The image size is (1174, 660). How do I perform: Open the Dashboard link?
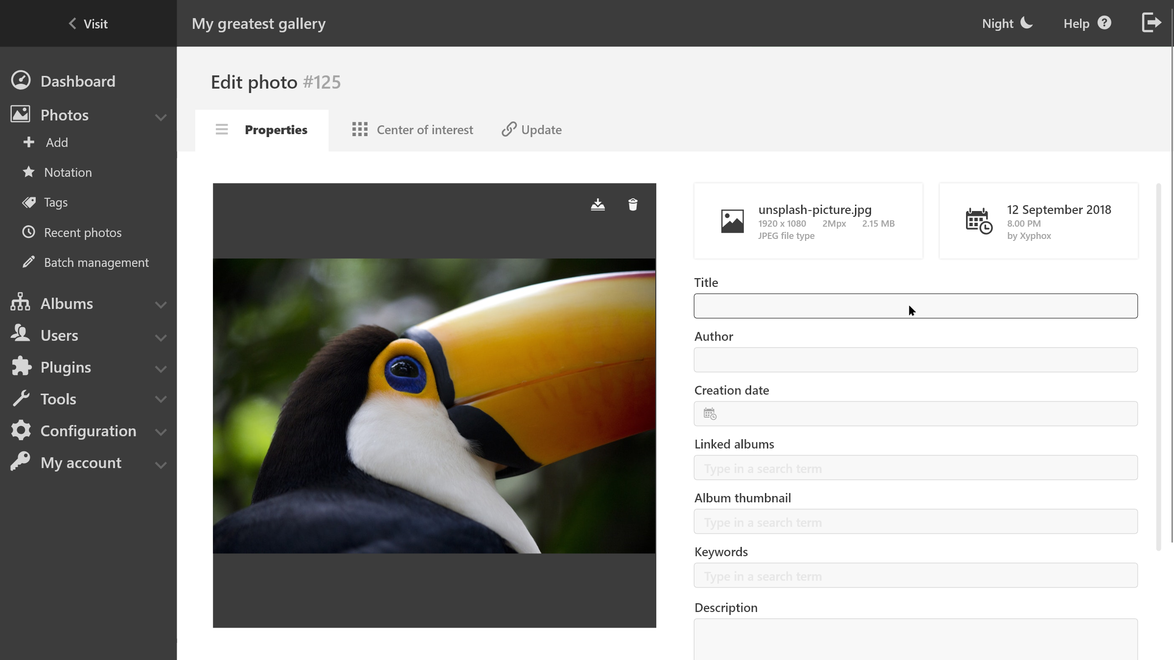pyautogui.click(x=78, y=81)
